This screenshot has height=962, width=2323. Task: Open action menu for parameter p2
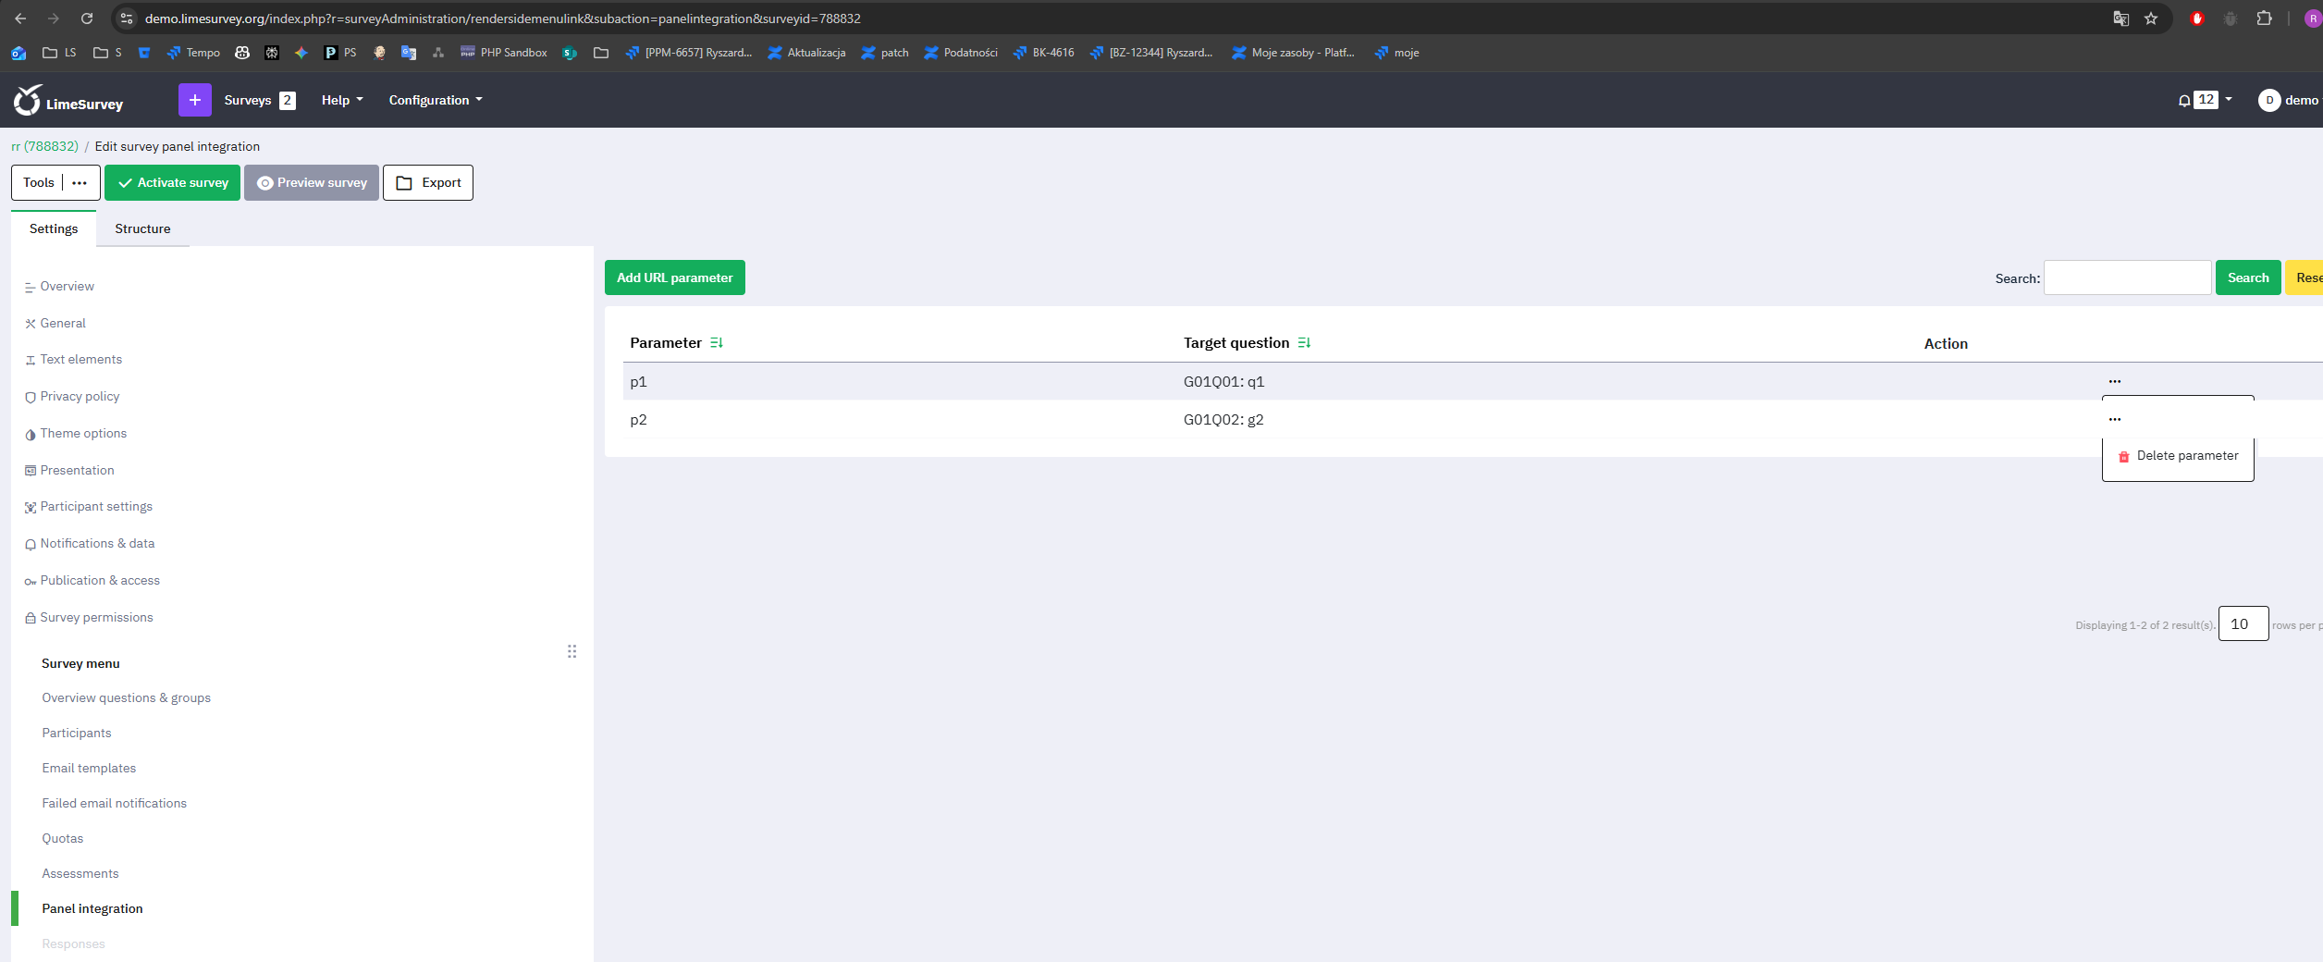coord(2114,419)
